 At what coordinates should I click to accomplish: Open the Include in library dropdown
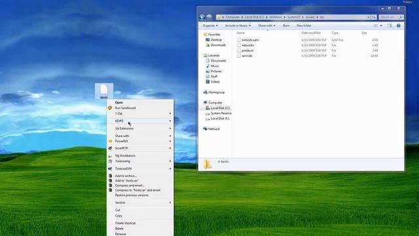tap(238, 26)
